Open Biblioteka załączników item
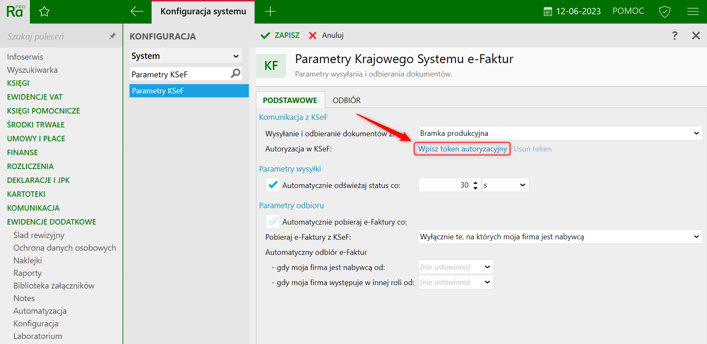 54,286
